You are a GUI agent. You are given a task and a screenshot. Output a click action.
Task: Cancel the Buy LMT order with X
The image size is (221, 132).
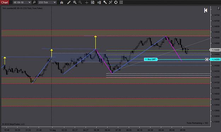pos(207,60)
